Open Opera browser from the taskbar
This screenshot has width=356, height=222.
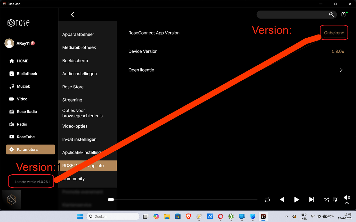click(220, 217)
